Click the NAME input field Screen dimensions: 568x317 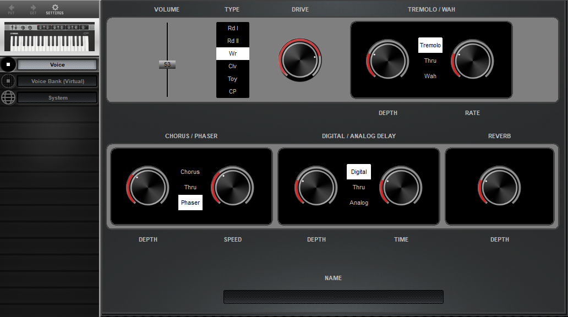tap(332, 297)
